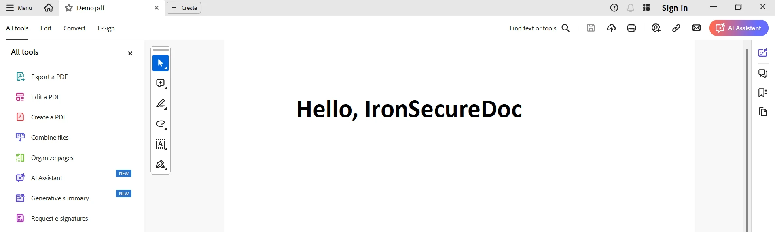Open the E-Sign tab
Image resolution: width=775 pixels, height=232 pixels.
coord(106,28)
